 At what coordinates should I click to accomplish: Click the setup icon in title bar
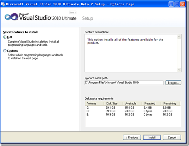point(3,4)
